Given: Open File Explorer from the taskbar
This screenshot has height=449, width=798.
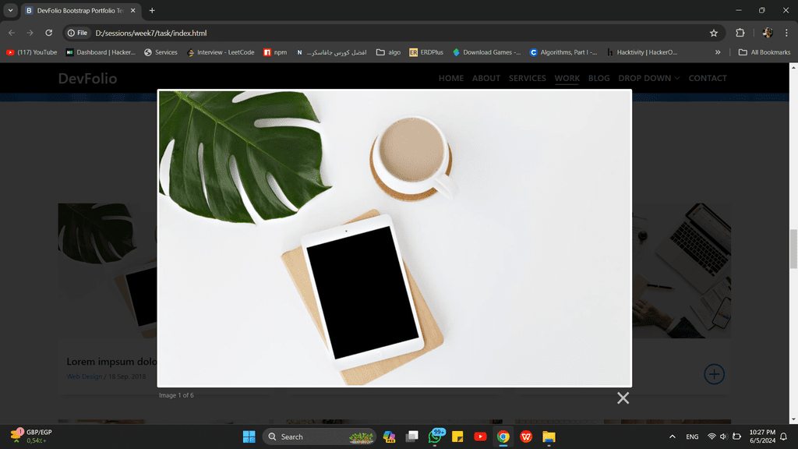Looking at the screenshot, I should tap(549, 437).
